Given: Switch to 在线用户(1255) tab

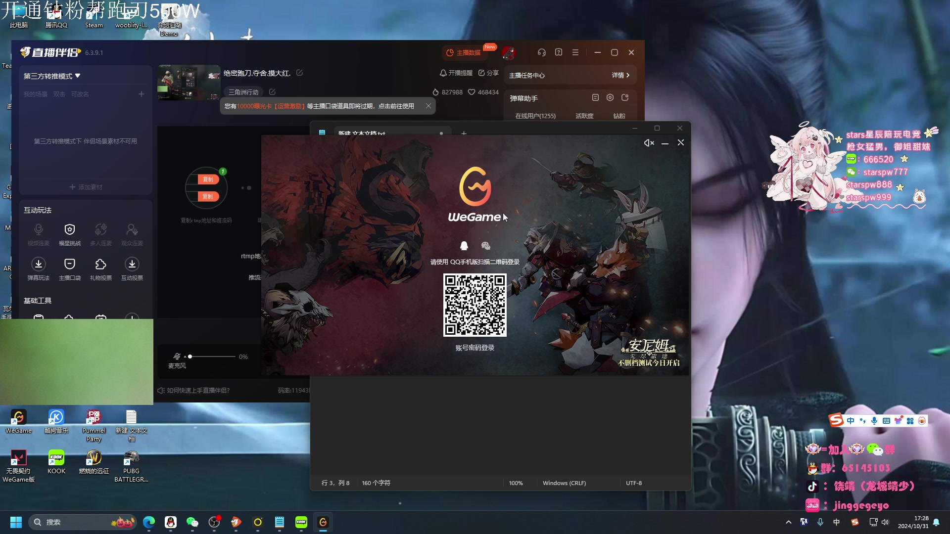Looking at the screenshot, I should coord(535,116).
